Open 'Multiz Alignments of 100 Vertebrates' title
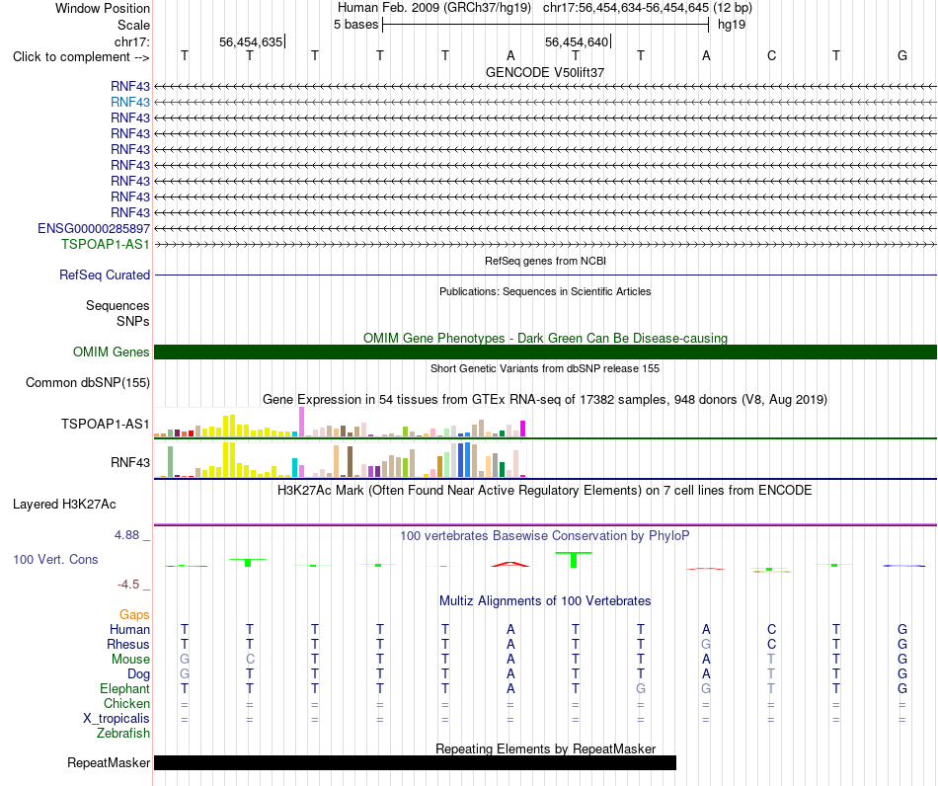 545,601
